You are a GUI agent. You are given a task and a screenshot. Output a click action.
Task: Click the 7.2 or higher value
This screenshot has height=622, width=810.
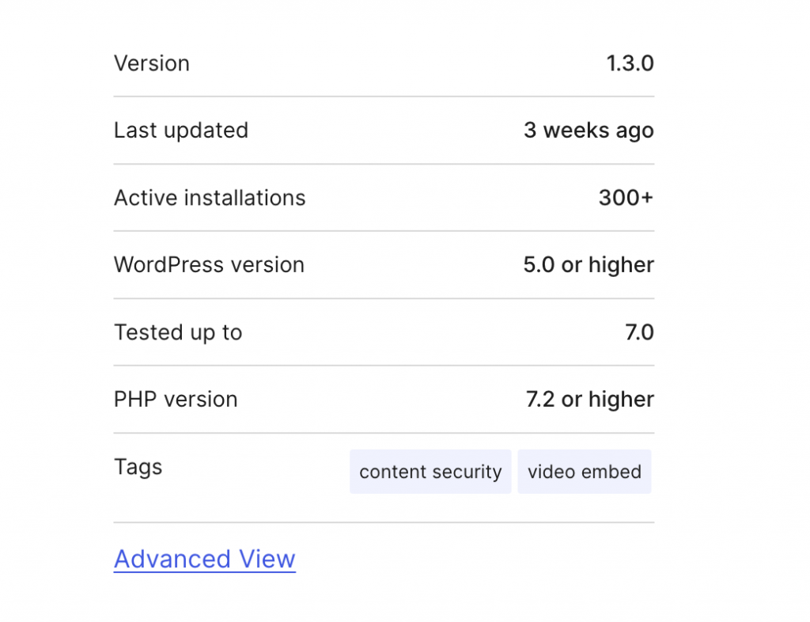coord(590,400)
